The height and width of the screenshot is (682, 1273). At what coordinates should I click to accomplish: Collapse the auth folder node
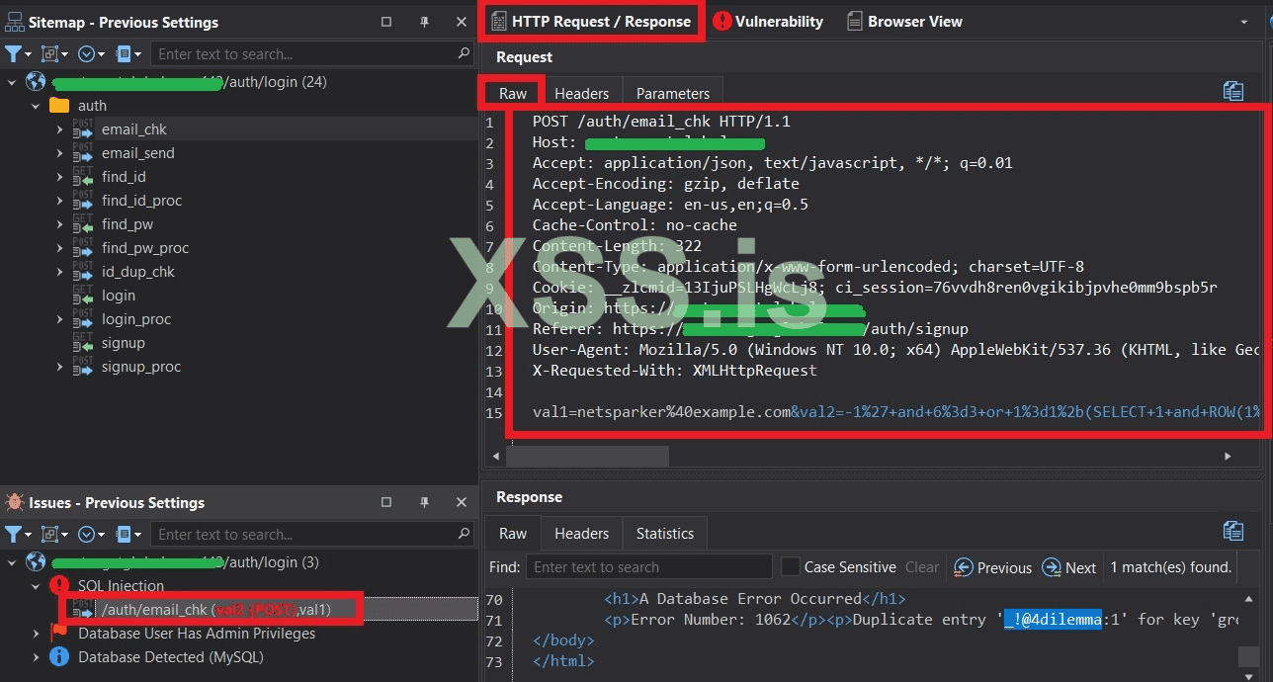pos(36,106)
